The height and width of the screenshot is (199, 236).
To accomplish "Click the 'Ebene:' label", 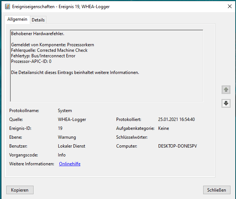I will click(x=15, y=137).
